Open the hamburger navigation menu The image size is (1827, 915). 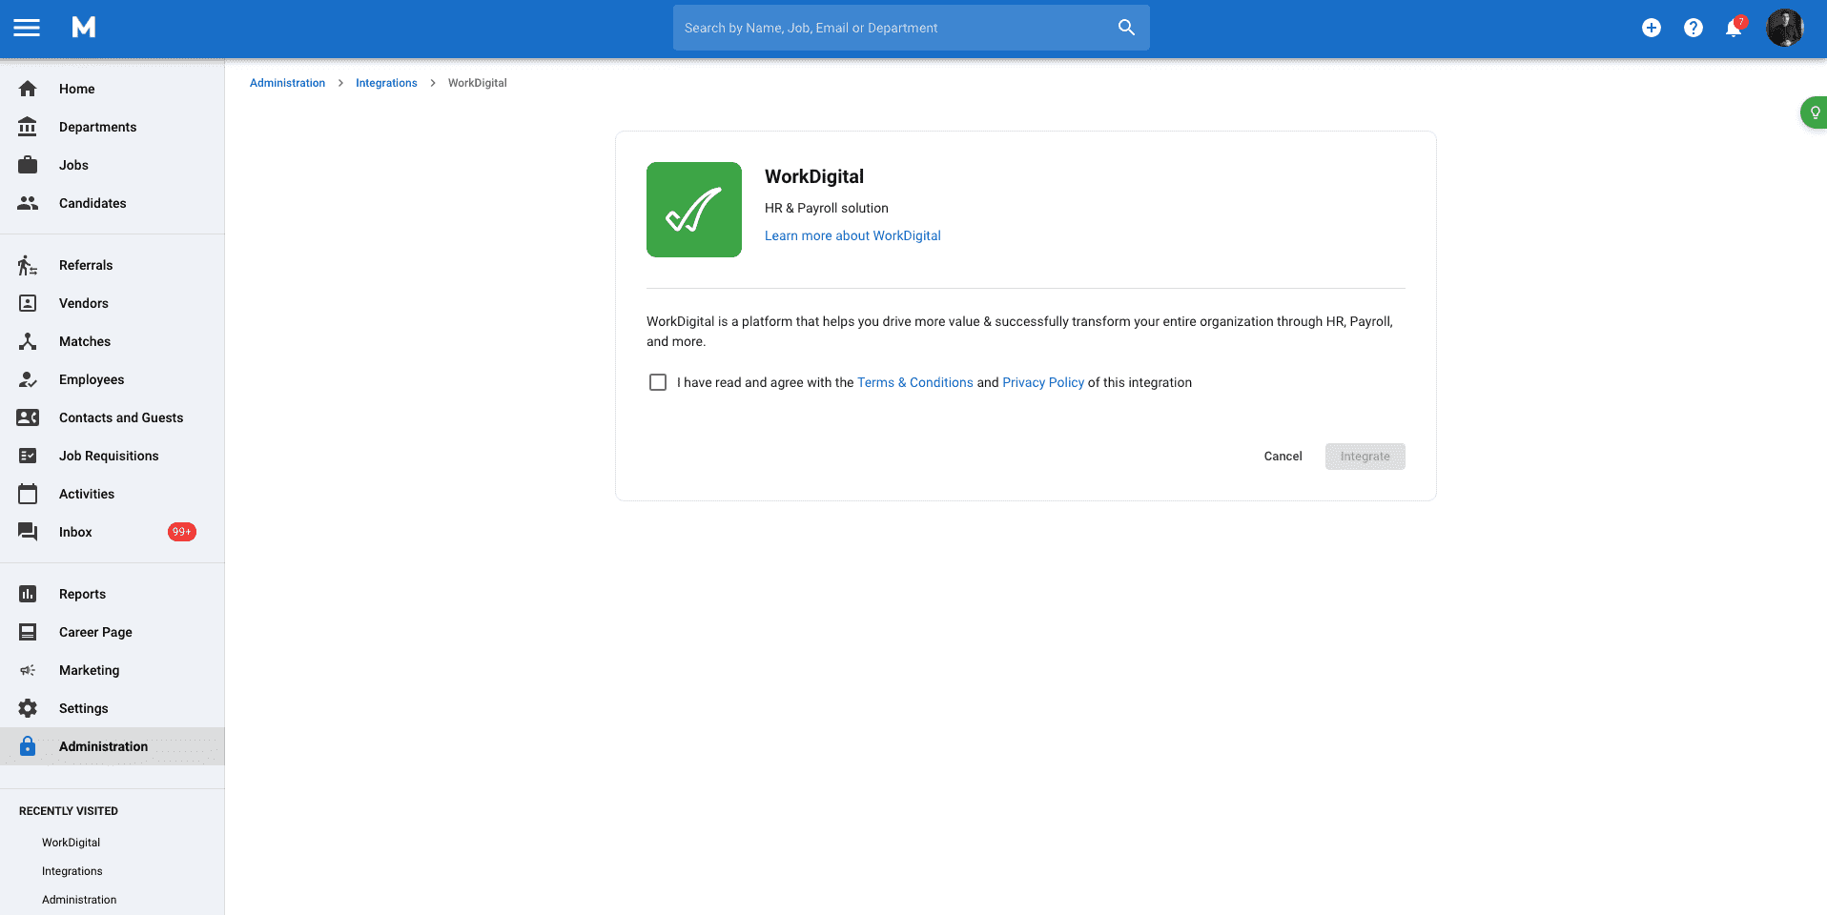27,28
